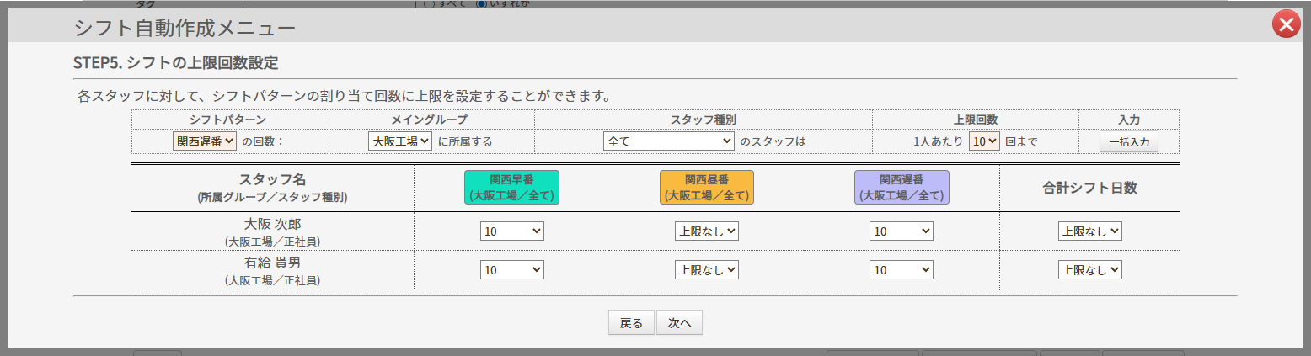The height and width of the screenshot is (356, 1311).
Task: Go back with the 戻る button
Action: point(631,323)
